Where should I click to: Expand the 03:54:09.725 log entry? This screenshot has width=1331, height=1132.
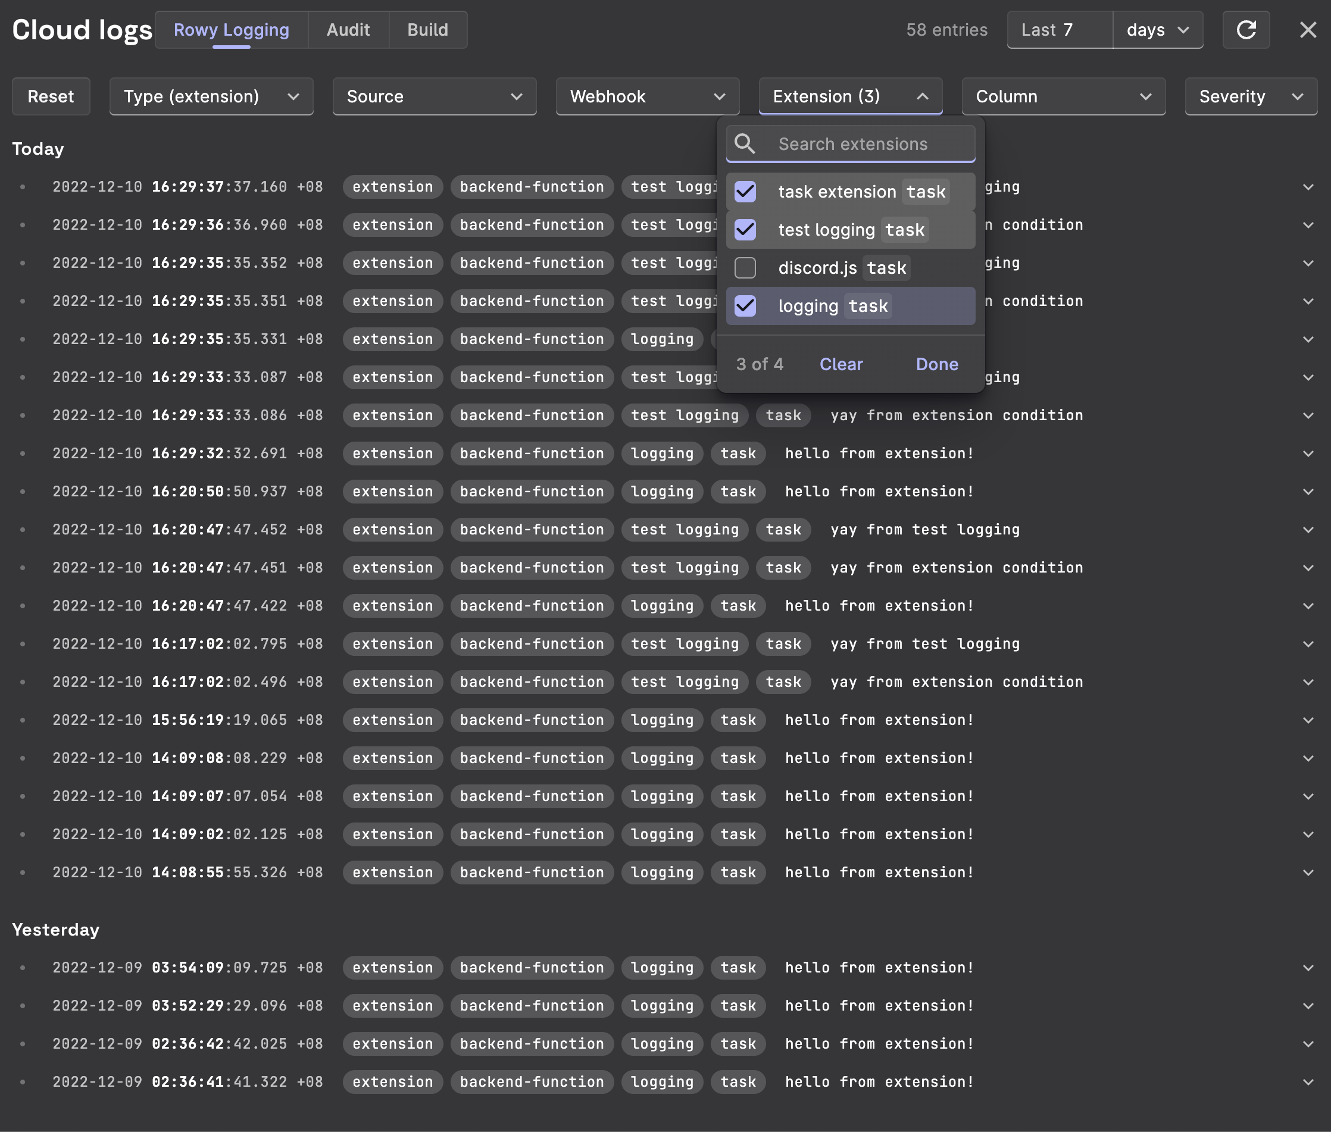(1308, 968)
